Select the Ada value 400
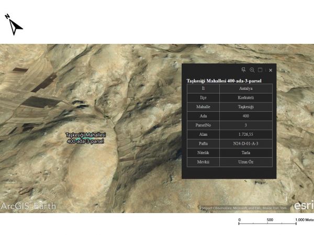The height and width of the screenshot is (235, 314). point(246,116)
